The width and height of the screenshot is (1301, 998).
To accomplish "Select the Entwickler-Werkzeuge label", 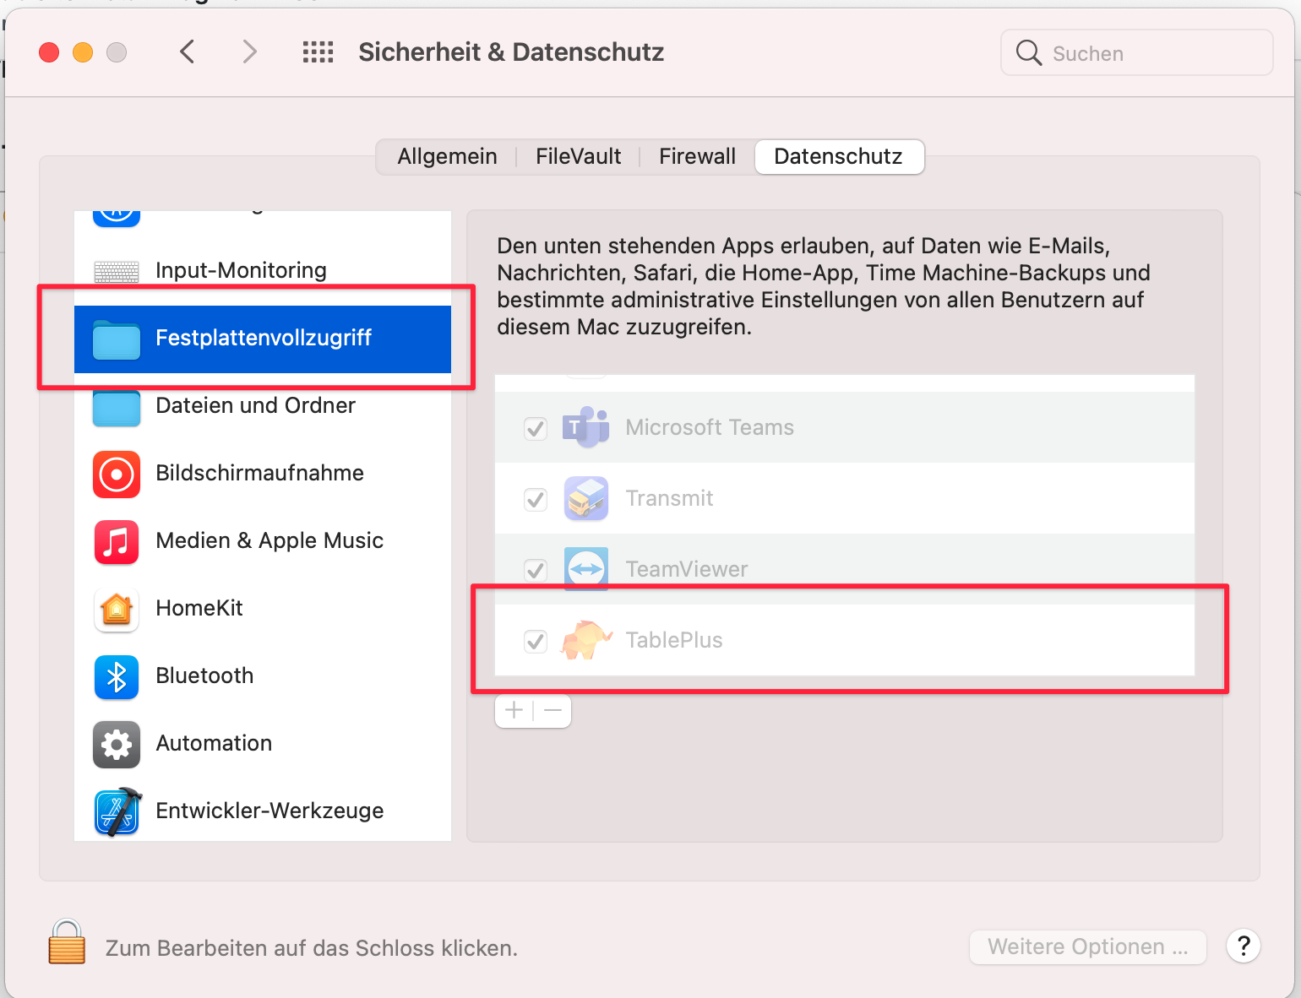I will (x=269, y=811).
